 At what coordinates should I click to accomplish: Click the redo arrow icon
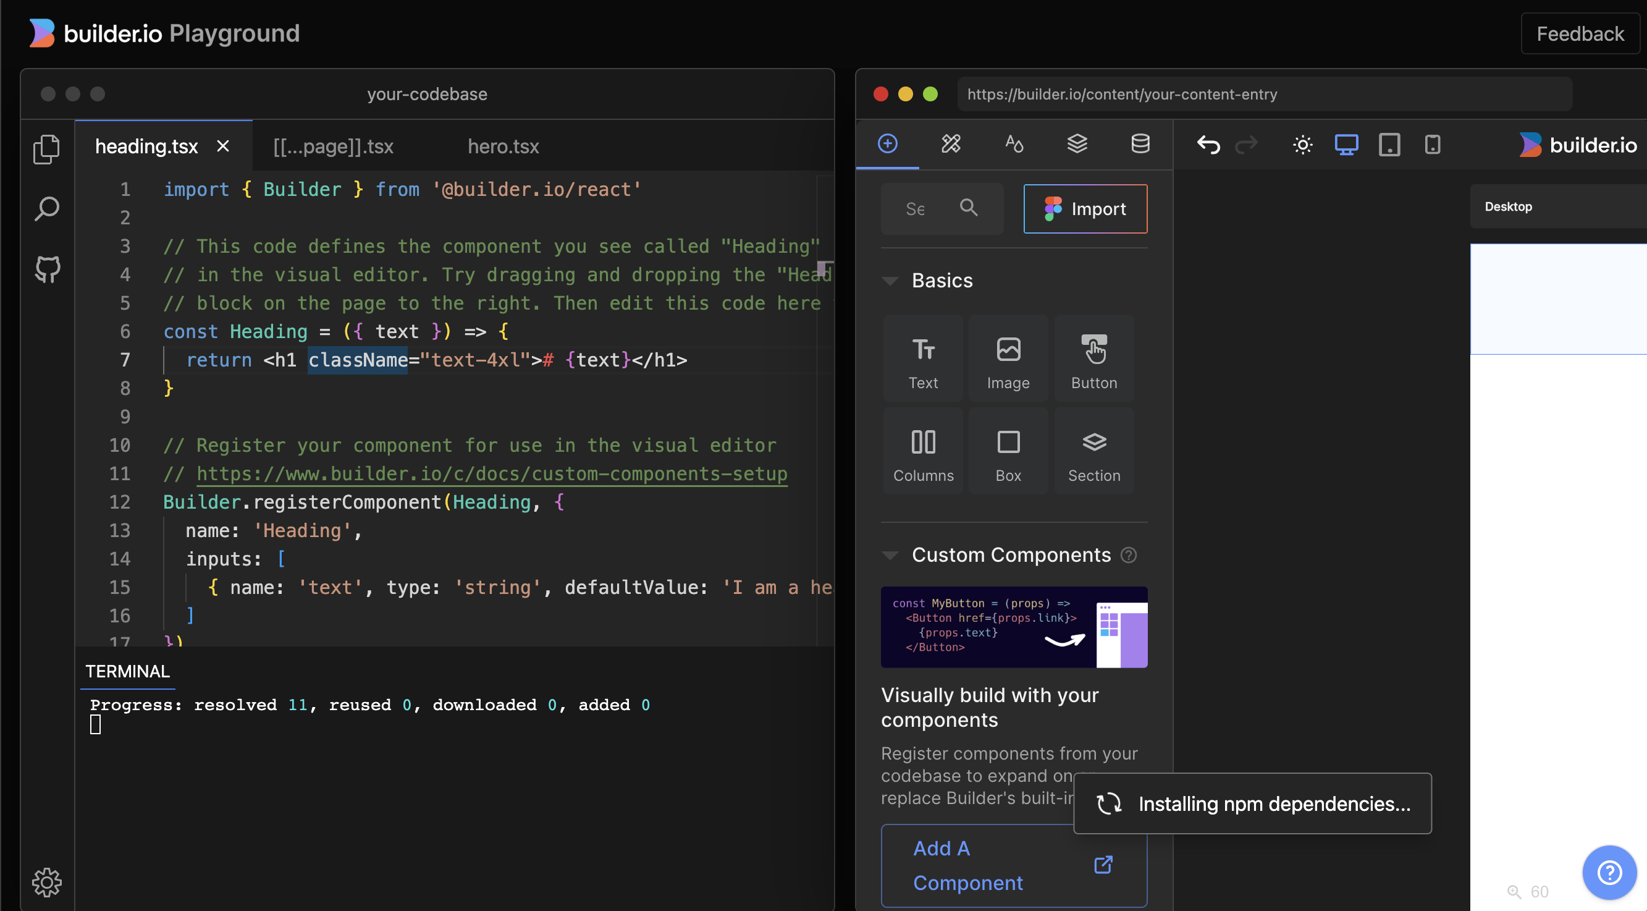[x=1248, y=143]
